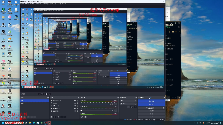Click the Studio Mode button in Controls
Image resolution: width=223 pixels, height=125 pixels.
[151, 111]
